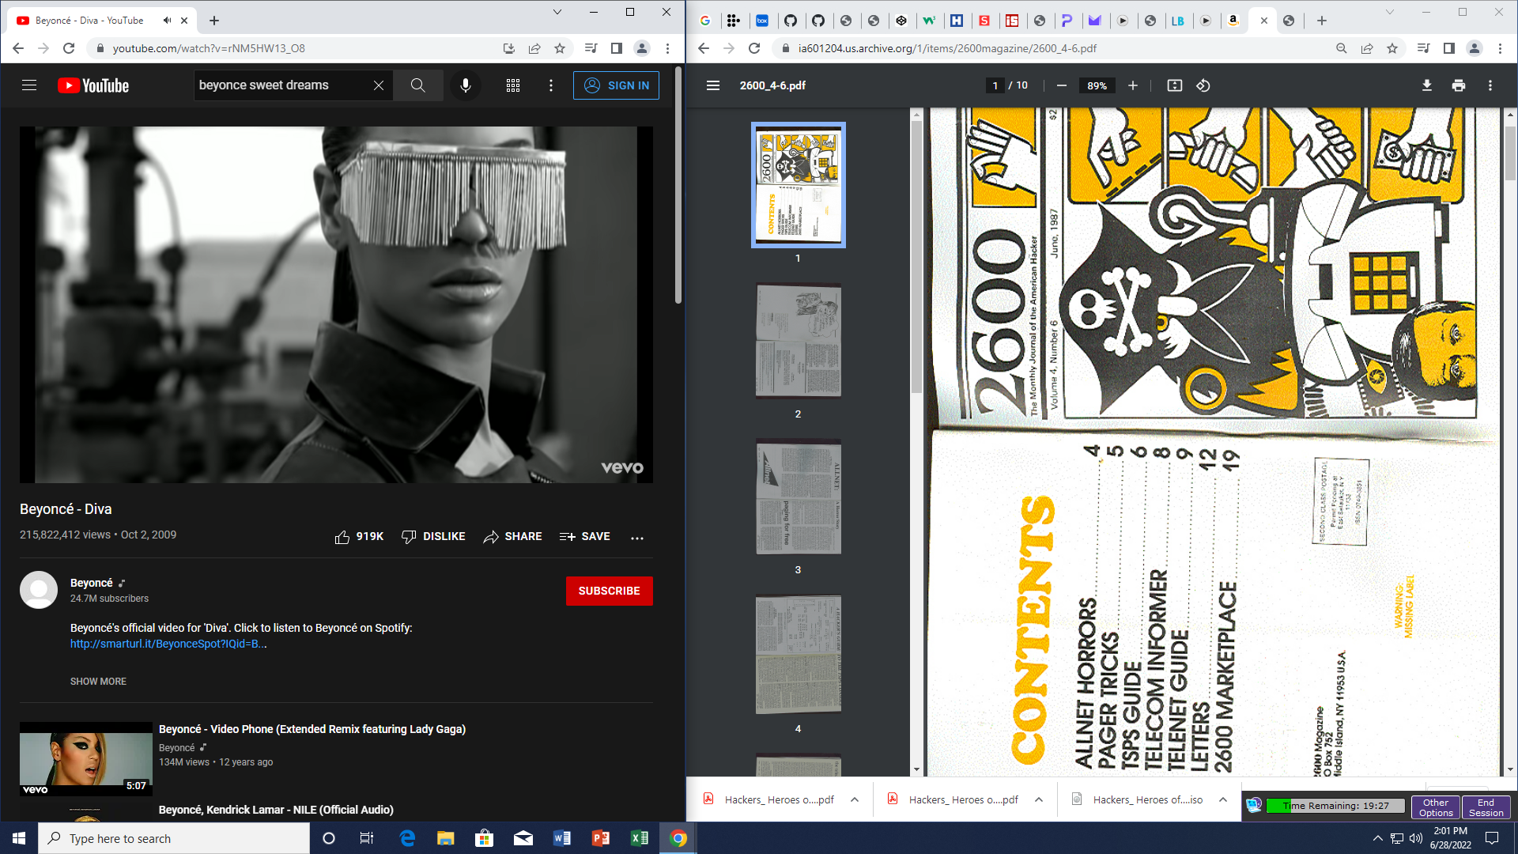
Task: Switch to the Beyoncé - Diva tab
Action: (x=89, y=21)
